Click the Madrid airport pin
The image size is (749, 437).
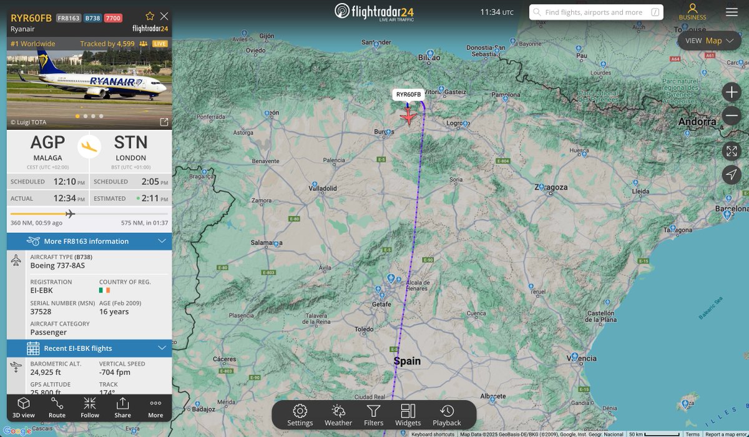[391, 278]
